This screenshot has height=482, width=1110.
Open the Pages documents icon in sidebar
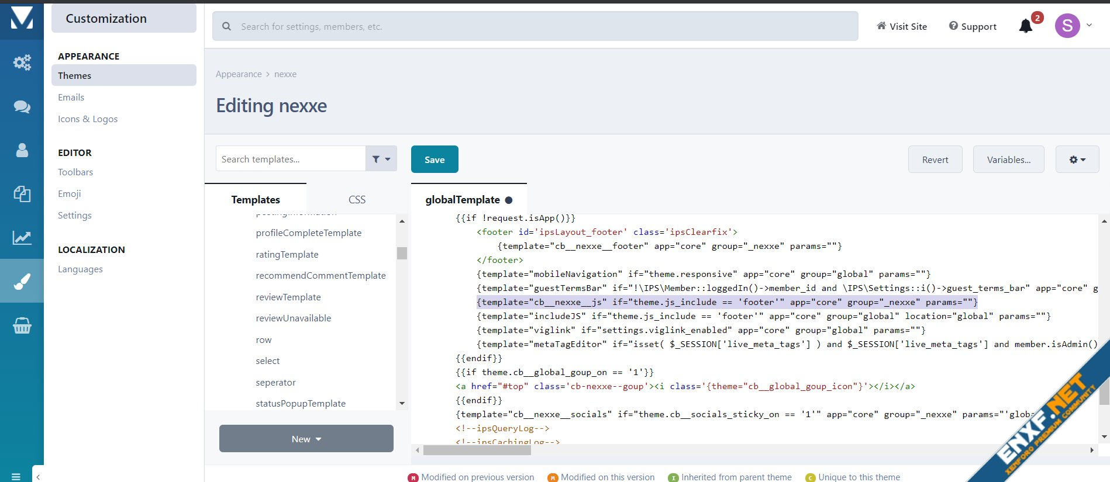click(x=22, y=194)
